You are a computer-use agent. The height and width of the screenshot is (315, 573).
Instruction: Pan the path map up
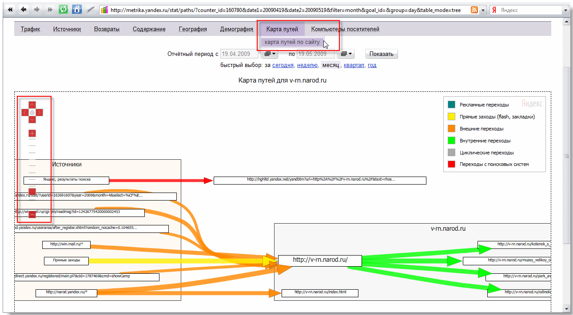32,105
